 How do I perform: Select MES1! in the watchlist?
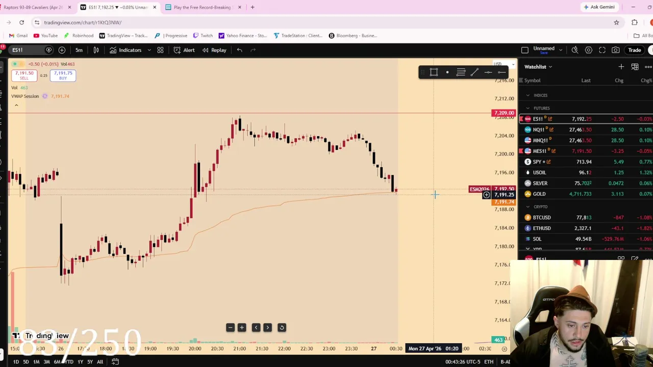pos(586,151)
